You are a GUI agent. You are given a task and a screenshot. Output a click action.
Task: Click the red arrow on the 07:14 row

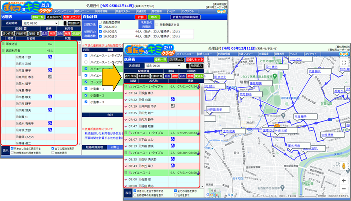coord(126,93)
